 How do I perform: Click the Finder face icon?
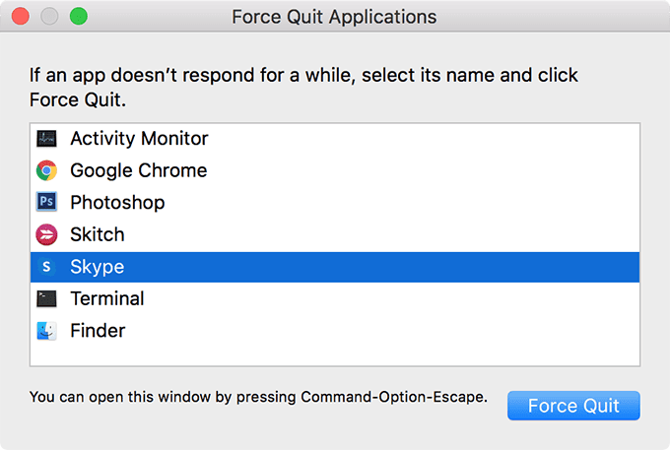click(46, 331)
